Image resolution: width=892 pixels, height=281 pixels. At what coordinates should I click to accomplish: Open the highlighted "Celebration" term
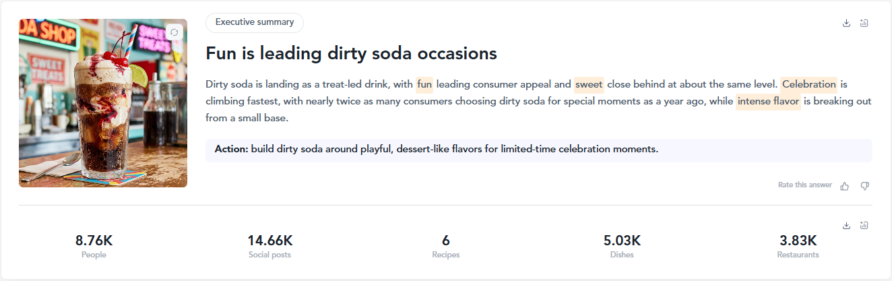point(809,85)
